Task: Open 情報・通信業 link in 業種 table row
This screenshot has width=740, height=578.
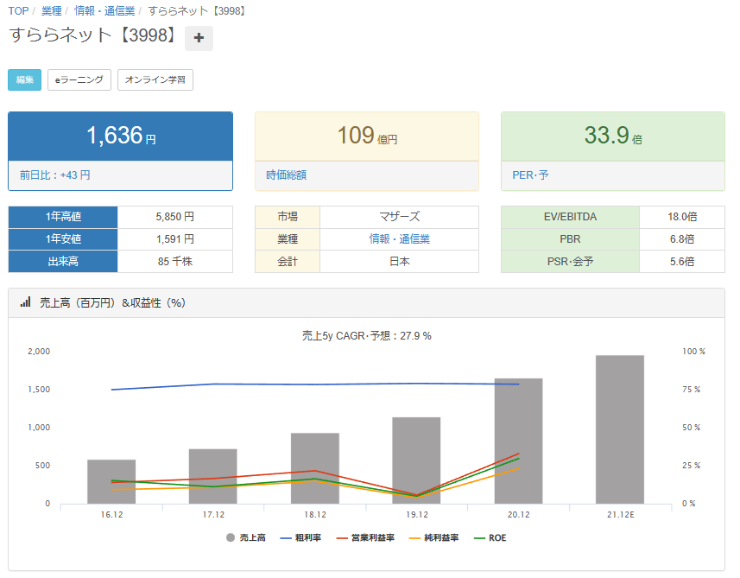Action: (x=399, y=239)
